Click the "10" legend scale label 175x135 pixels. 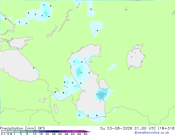pos(35,134)
